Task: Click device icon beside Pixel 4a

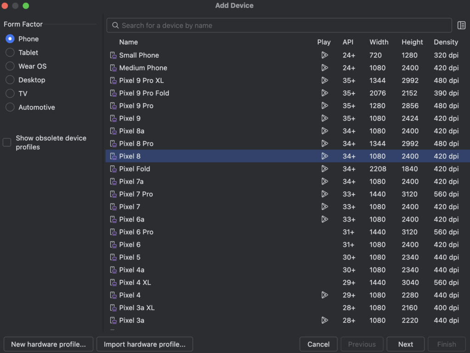Action: point(113,270)
